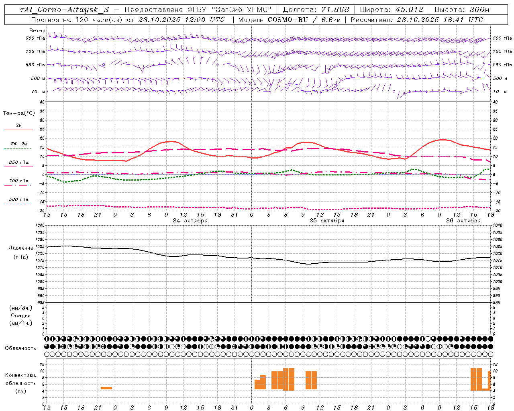Image resolution: width=514 pixels, height=411 pixels.
Task: Click the 700 гПа temperature legend entry
Action: pos(19,181)
